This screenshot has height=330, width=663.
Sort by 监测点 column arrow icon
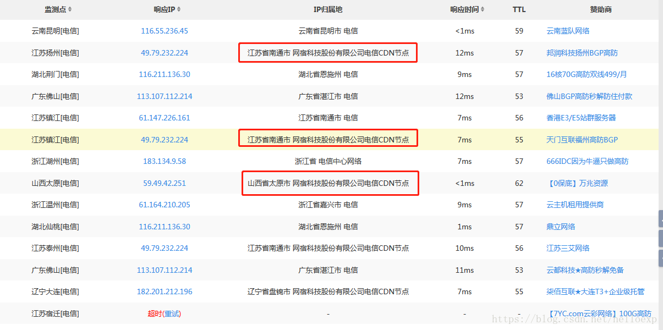pos(70,9)
